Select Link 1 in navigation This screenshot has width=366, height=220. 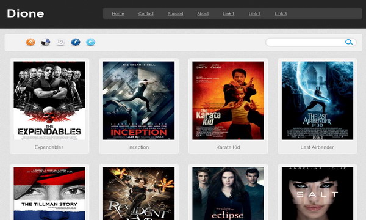tap(228, 13)
